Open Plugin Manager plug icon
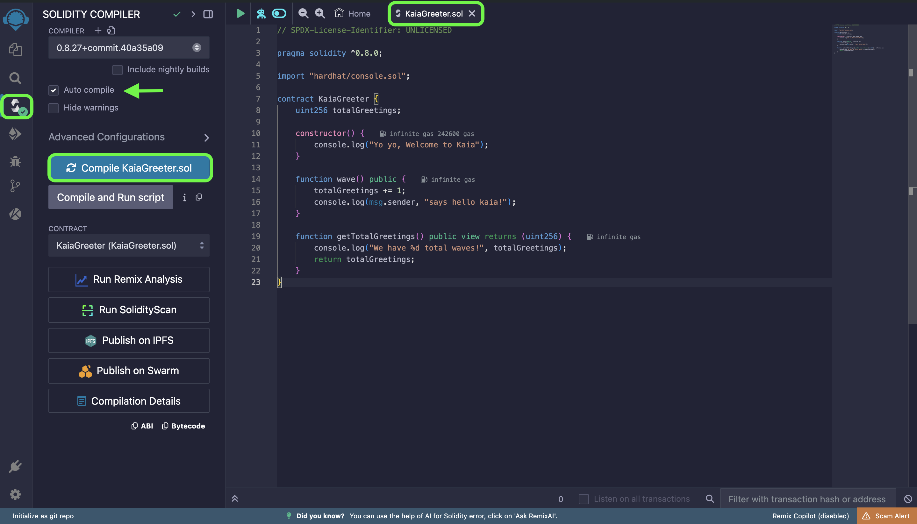 tap(15, 467)
